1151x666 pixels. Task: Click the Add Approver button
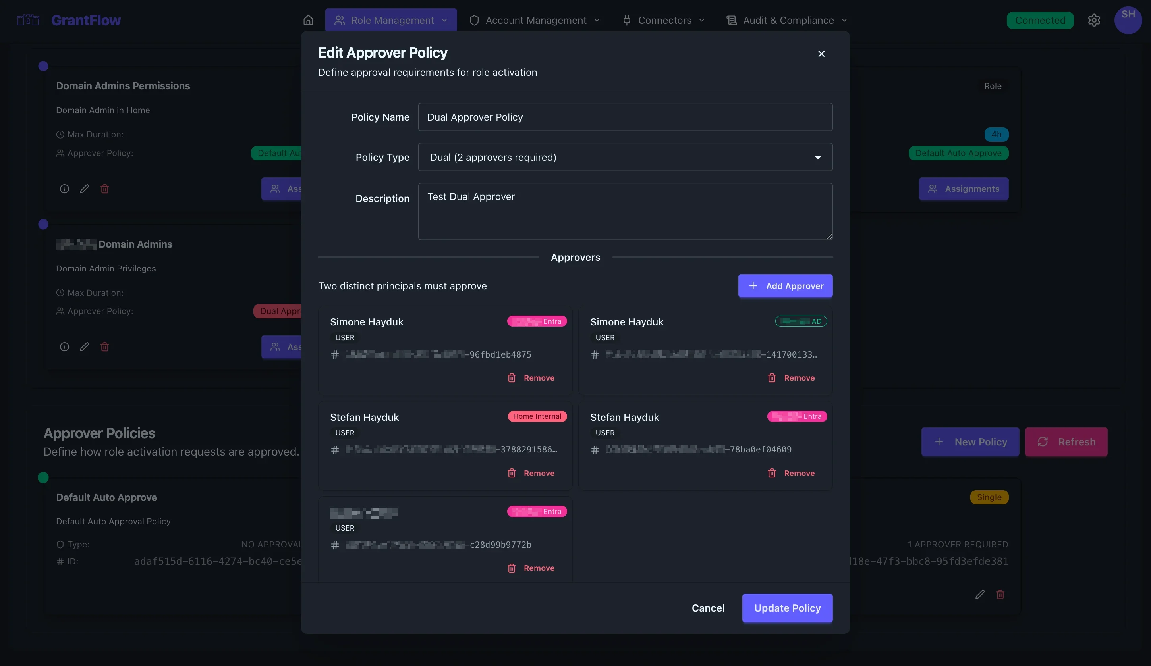click(785, 286)
